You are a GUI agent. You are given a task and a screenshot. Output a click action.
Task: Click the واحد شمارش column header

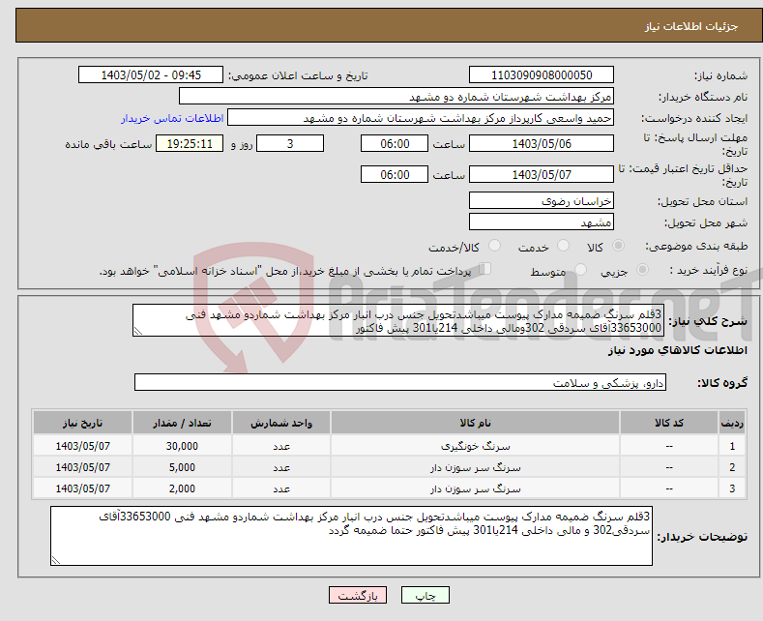click(281, 423)
